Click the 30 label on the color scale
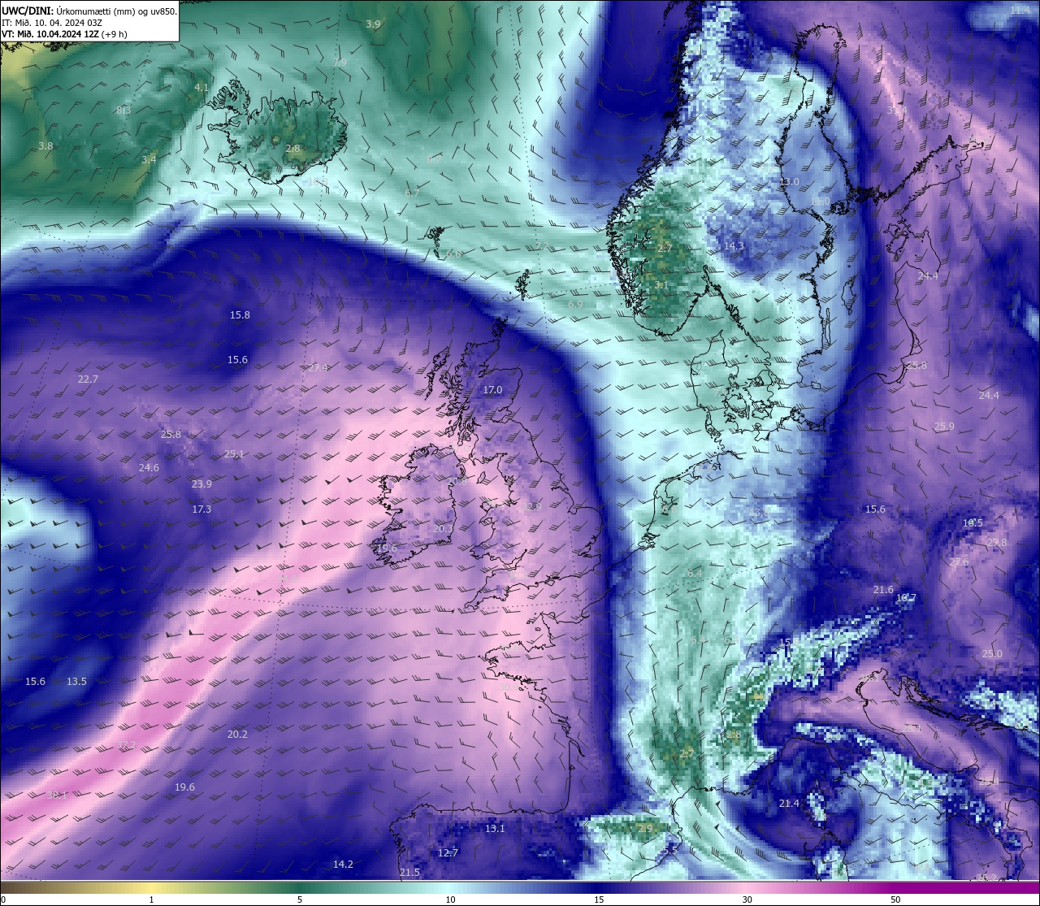 coord(747,899)
